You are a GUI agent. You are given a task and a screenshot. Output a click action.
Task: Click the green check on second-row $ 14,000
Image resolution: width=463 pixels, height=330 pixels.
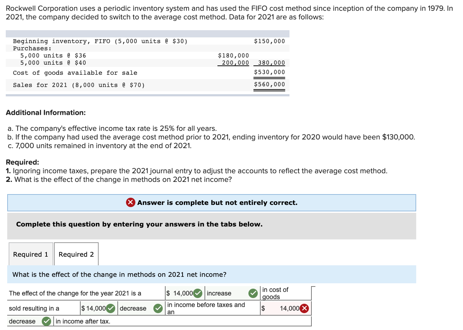tap(111, 308)
